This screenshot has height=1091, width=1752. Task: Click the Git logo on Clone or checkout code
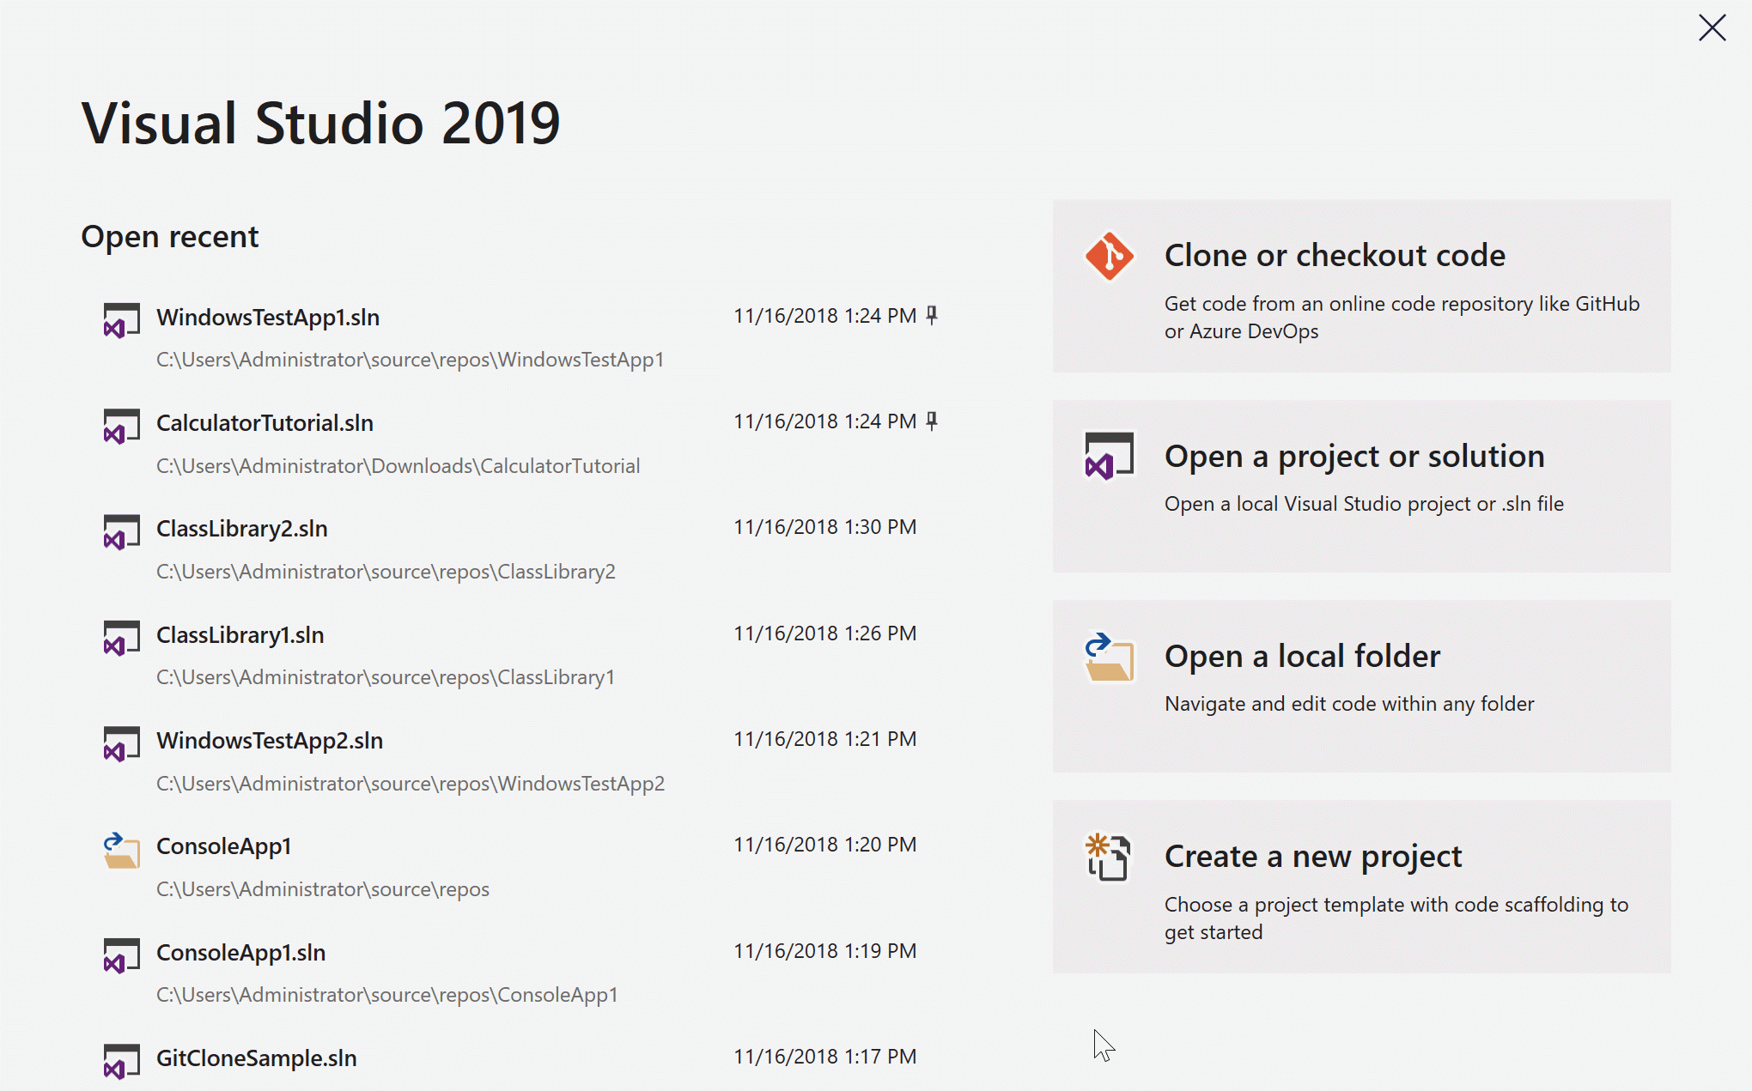click(1109, 256)
